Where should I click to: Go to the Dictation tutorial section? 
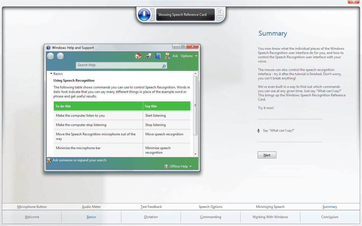click(151, 217)
